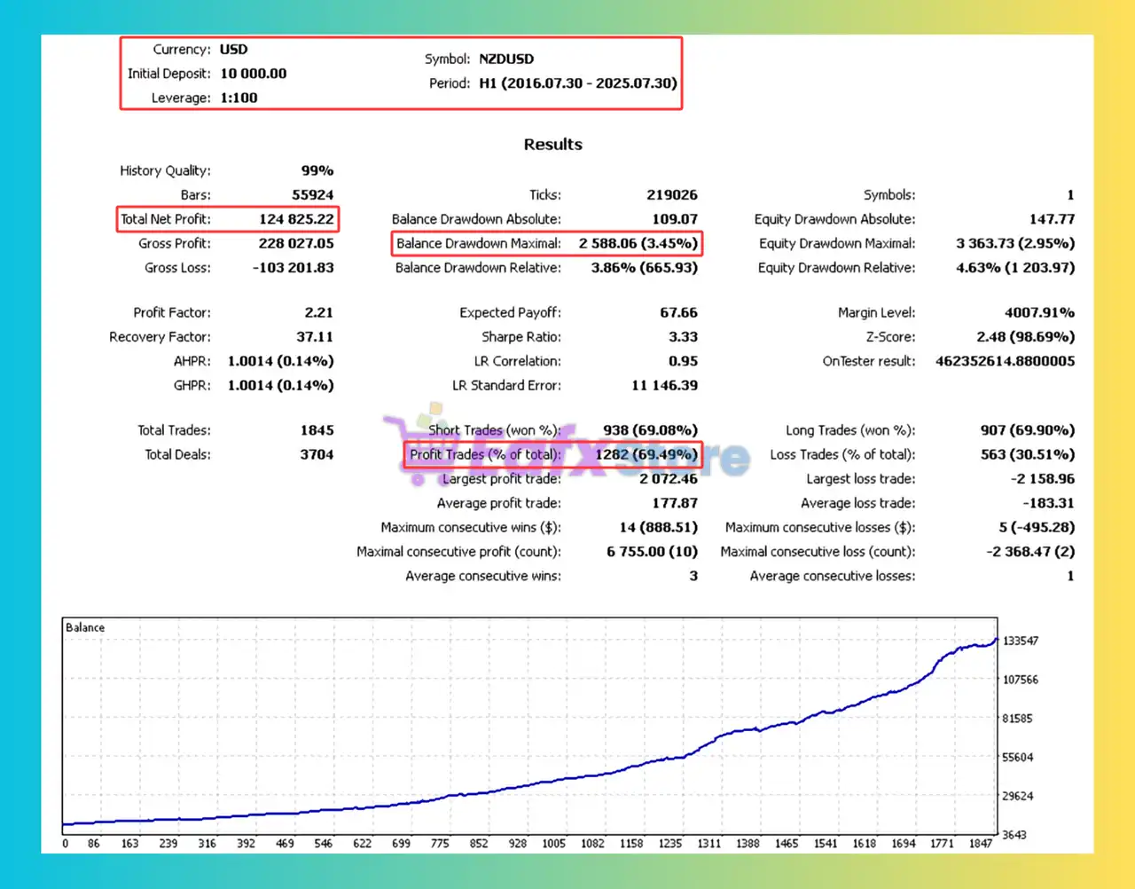This screenshot has height=889, width=1135.
Task: Select the Balance Drawdown Maximal value
Action: tap(638, 243)
